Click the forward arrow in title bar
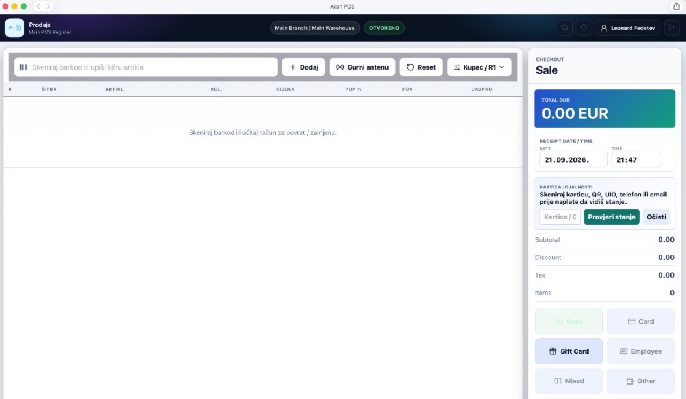 [x=48, y=6]
